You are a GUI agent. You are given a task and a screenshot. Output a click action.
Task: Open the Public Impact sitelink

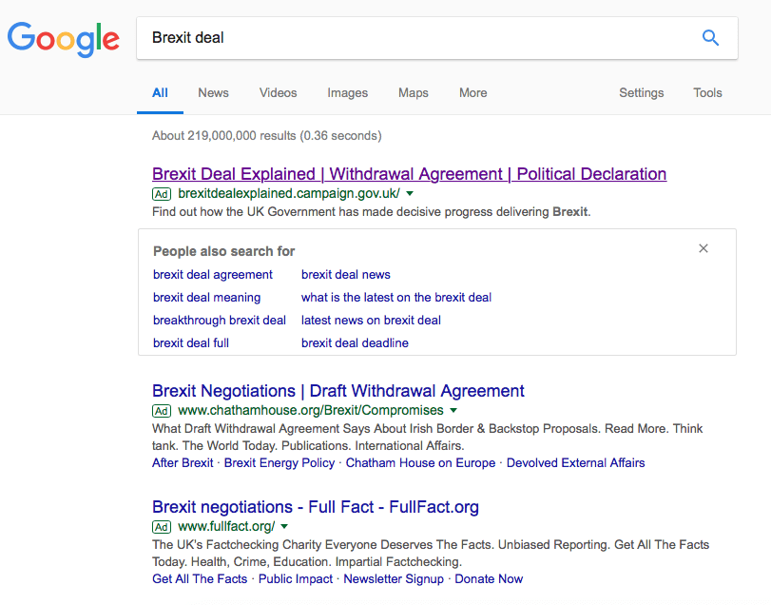pyautogui.click(x=296, y=579)
